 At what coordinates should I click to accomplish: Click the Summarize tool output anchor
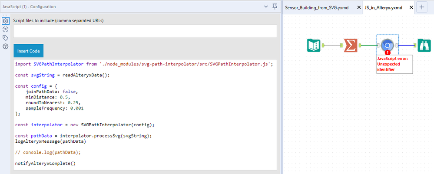(360, 45)
